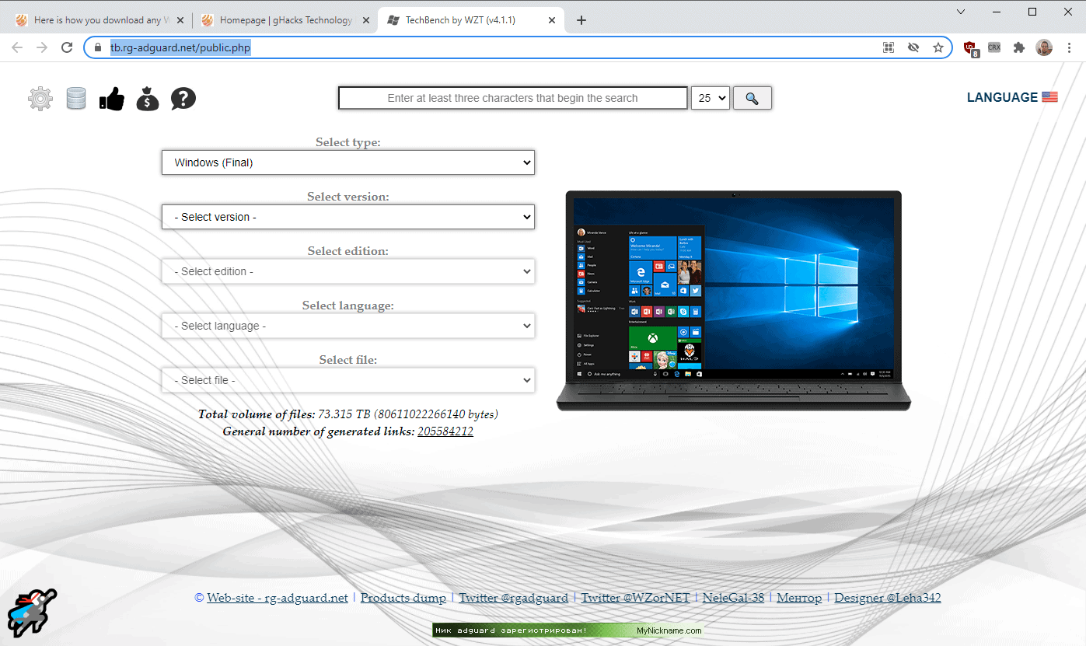Click the rocket mascot logo in corner
Screen dimensions: 1086x646
(32, 613)
